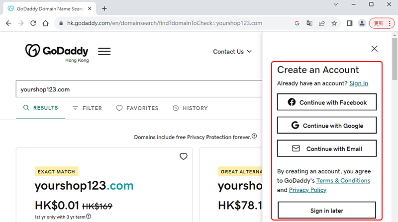Open the FILTER tab
The width and height of the screenshot is (398, 222).
[87, 108]
